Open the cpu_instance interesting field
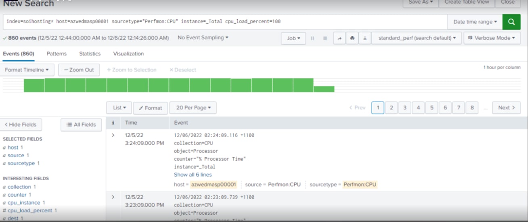 click(x=24, y=203)
